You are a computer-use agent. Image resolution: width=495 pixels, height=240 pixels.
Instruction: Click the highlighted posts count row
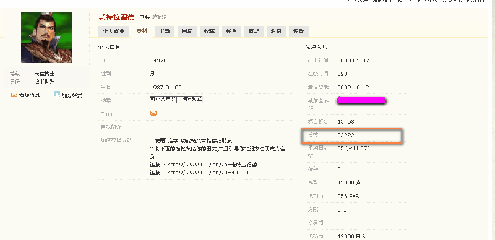tap(351, 136)
